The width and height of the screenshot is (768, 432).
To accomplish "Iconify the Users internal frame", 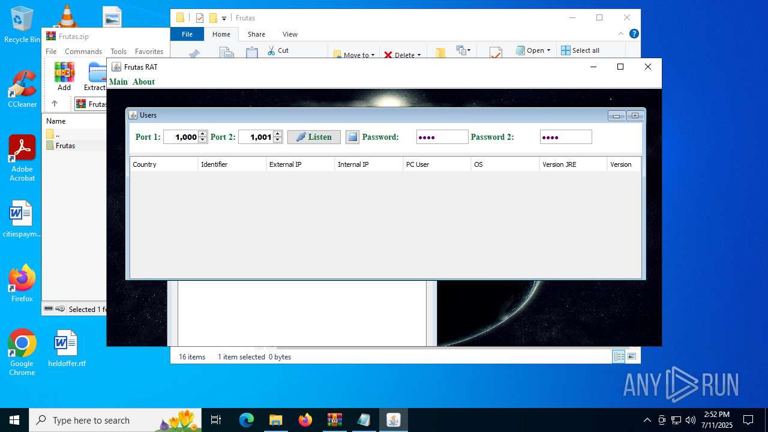I will pos(616,116).
